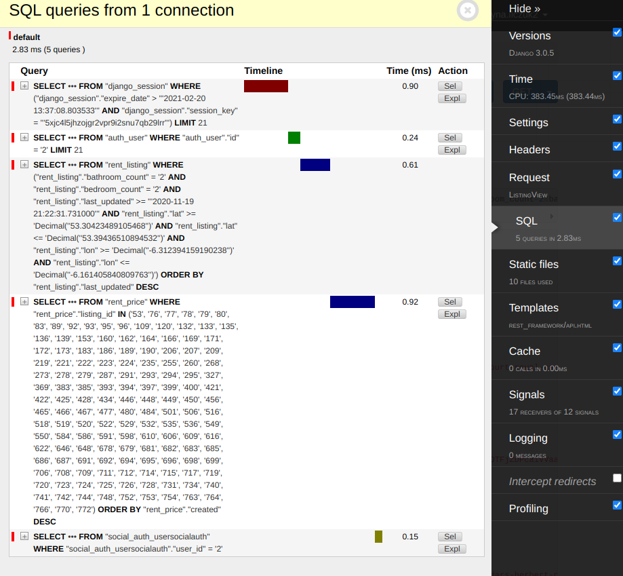Viewport: 623px width, 576px height.
Task: Click Expl button for auth_user query
Action: tap(451, 150)
